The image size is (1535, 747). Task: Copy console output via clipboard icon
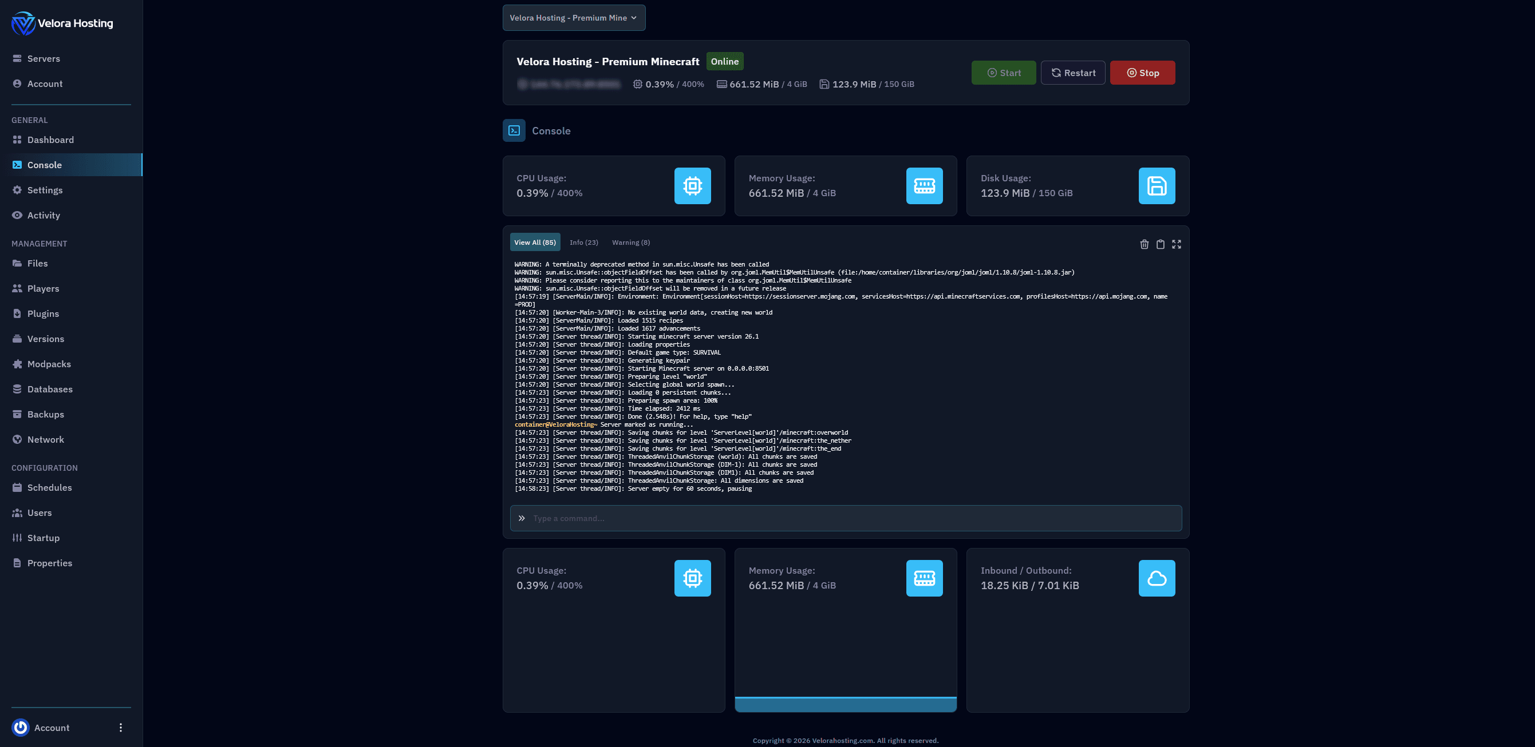(1160, 244)
